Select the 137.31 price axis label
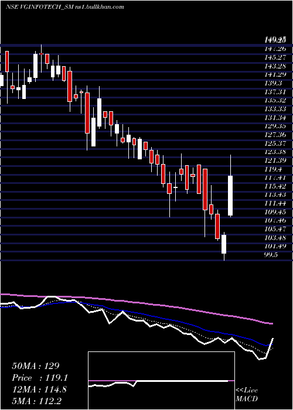The height and width of the screenshot is (410, 293). coord(275,92)
